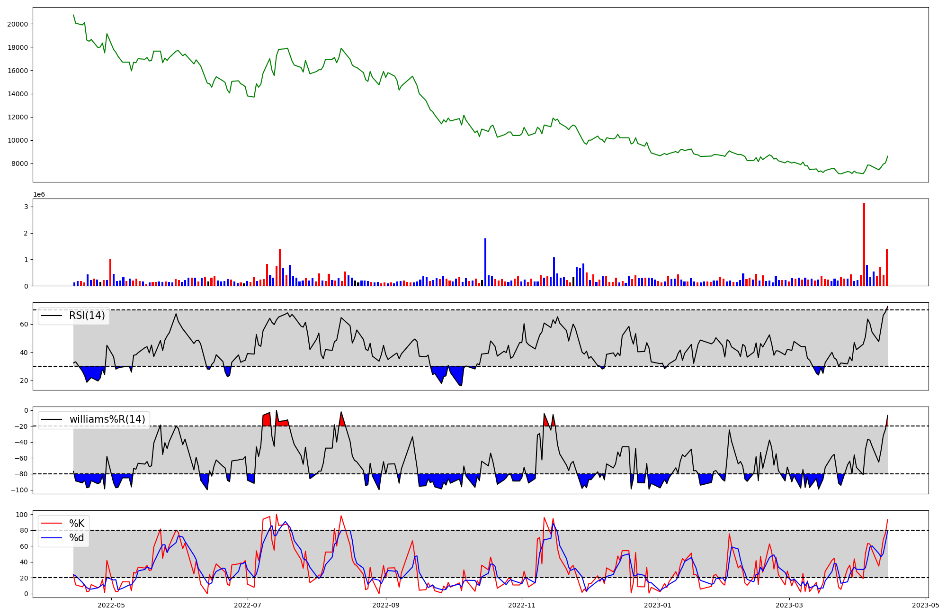Click the tallest blue volume bar
Image resolution: width=947 pixels, height=616 pixels.
[485, 262]
